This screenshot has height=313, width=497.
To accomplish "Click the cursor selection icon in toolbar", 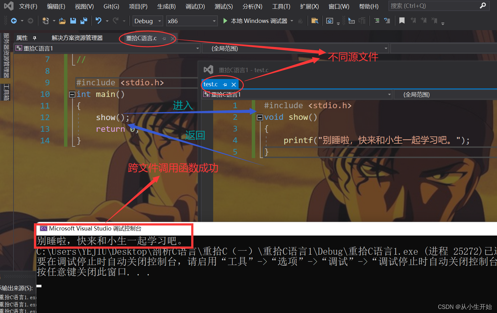I will point(351,21).
